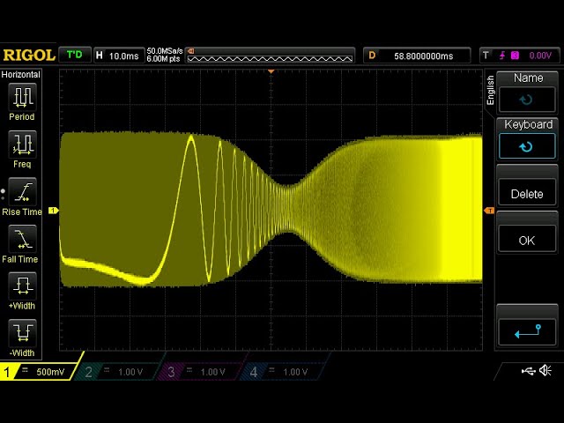Open the Name menu rotate icon
Viewport: 564px width, 423px height.
point(527,100)
